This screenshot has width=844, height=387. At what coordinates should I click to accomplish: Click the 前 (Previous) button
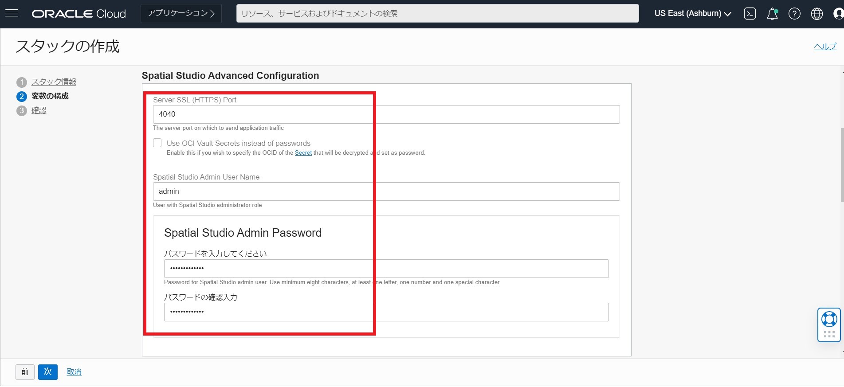[25, 371]
